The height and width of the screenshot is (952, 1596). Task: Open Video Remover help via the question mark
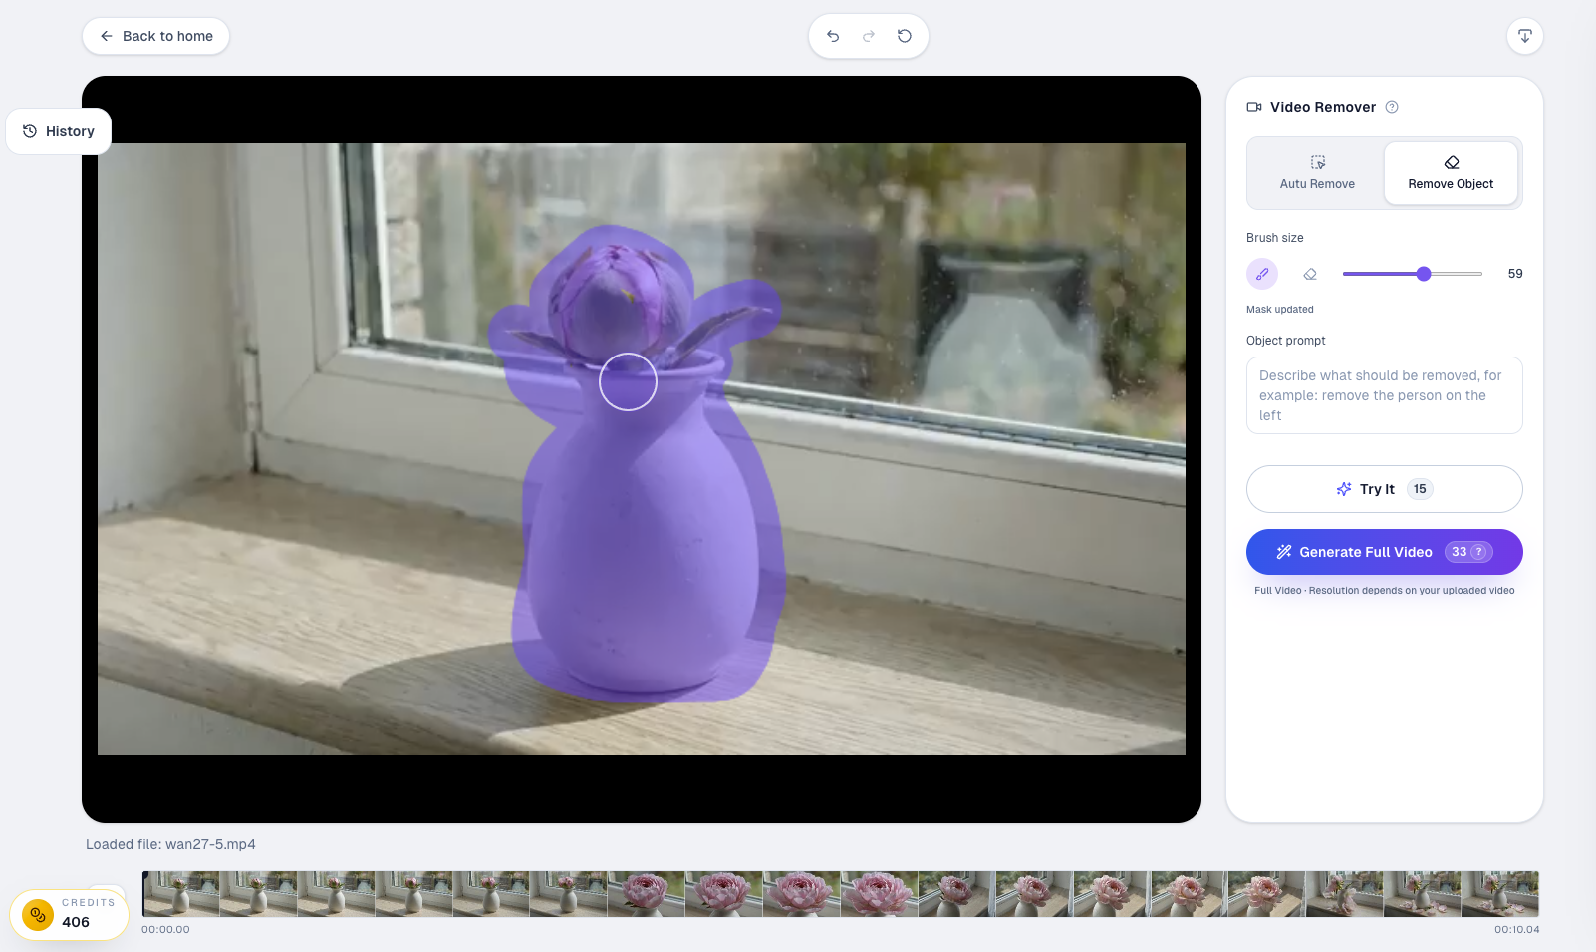(x=1392, y=107)
